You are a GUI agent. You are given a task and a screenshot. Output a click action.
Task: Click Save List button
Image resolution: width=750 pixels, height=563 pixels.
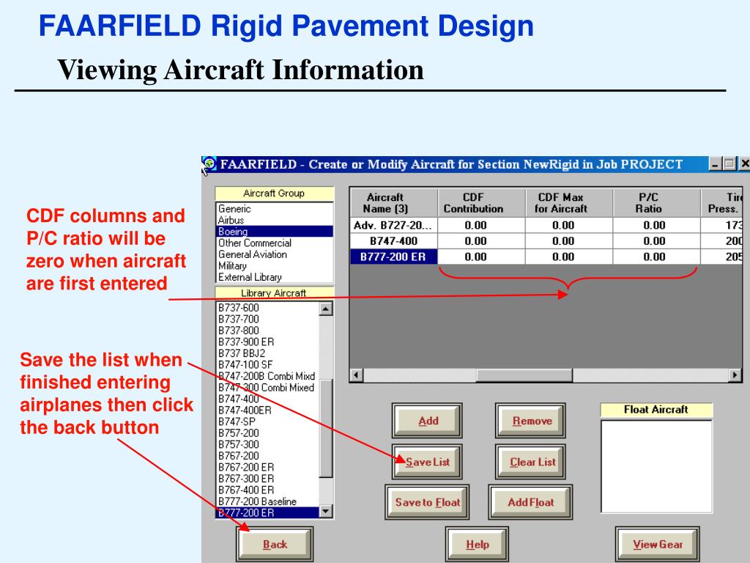point(427,462)
